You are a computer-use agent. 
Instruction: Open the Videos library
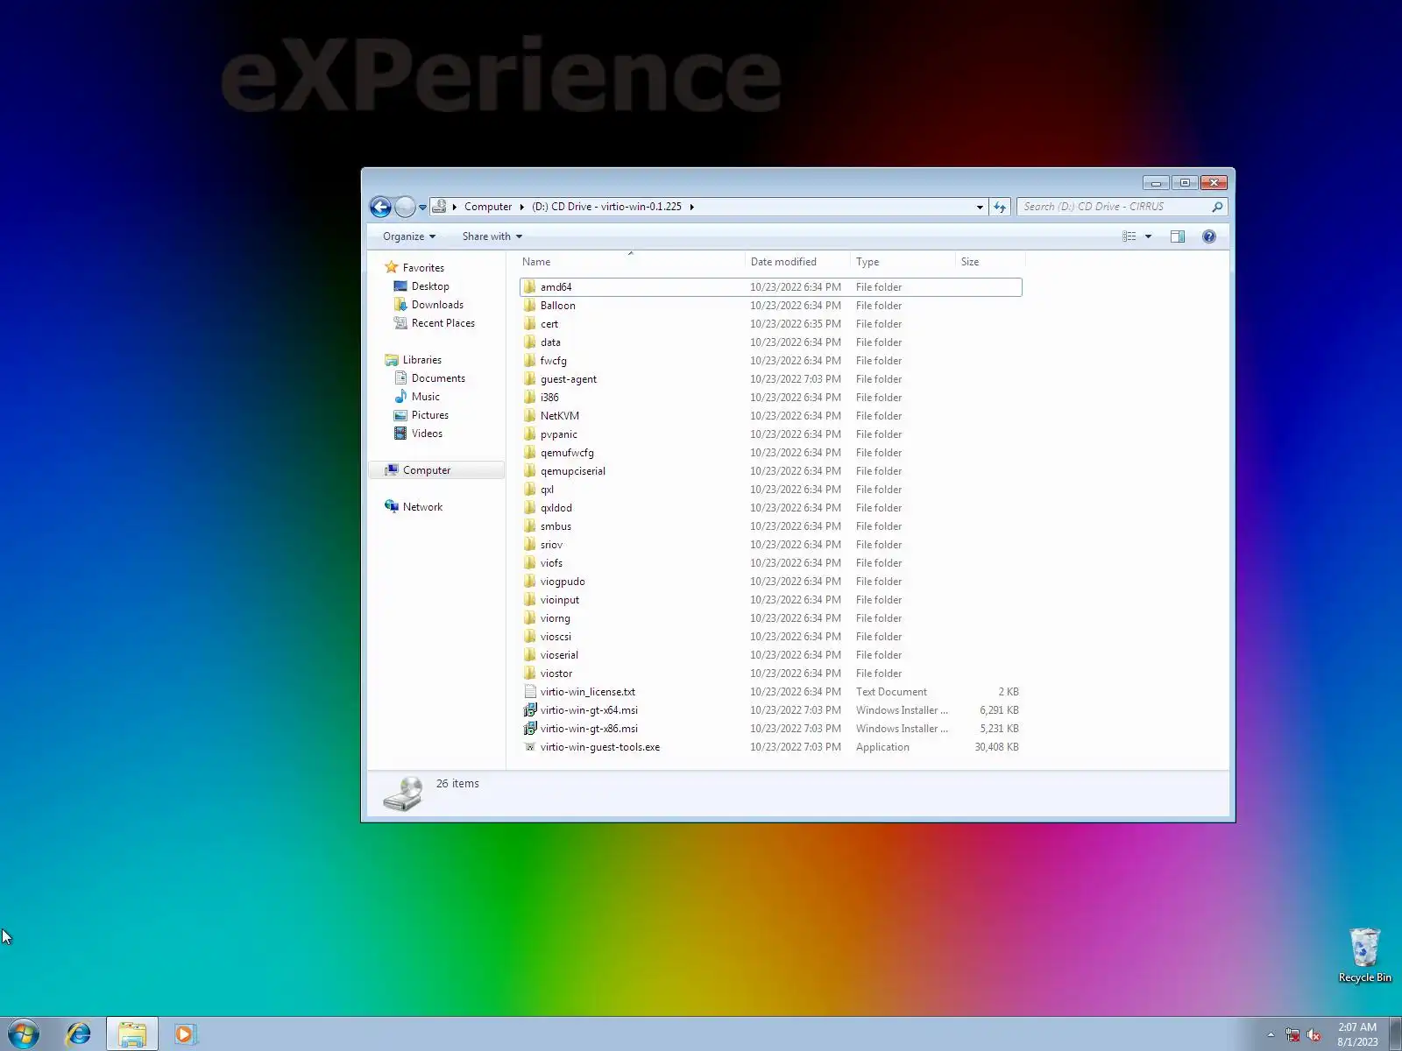click(x=427, y=434)
